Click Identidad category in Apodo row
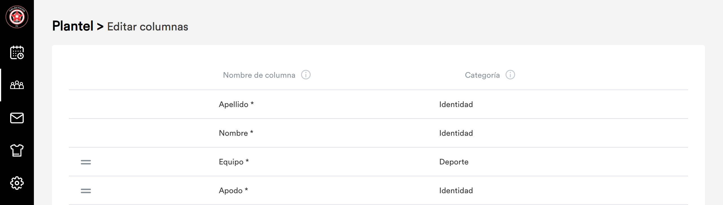 click(456, 191)
